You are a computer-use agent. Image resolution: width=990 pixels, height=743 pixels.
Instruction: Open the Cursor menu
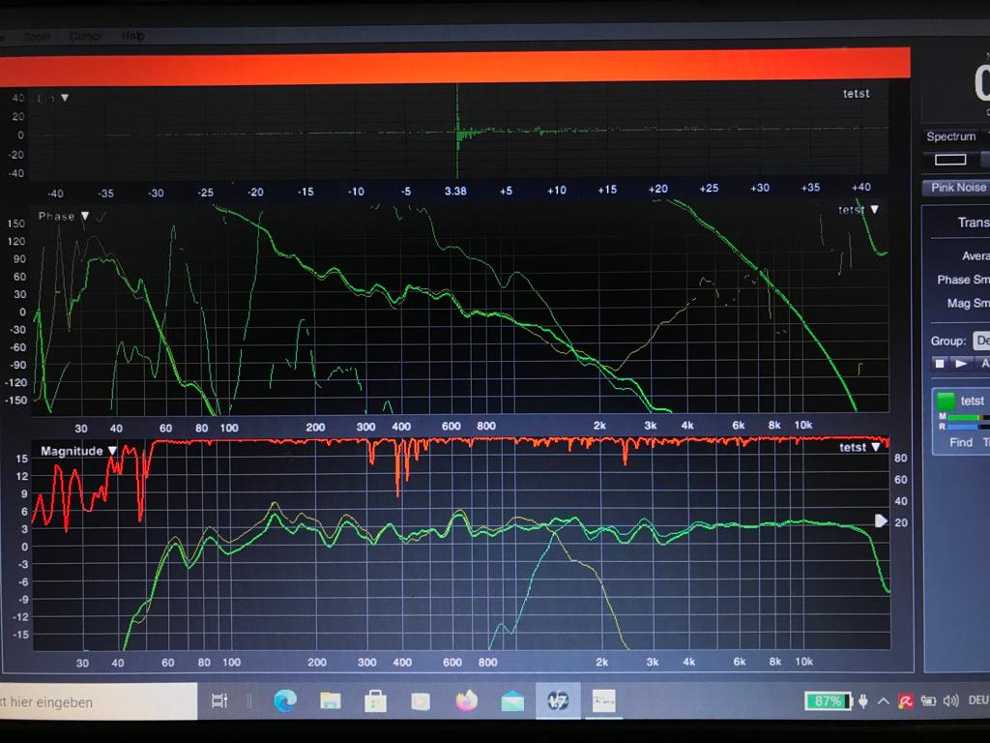click(x=86, y=36)
